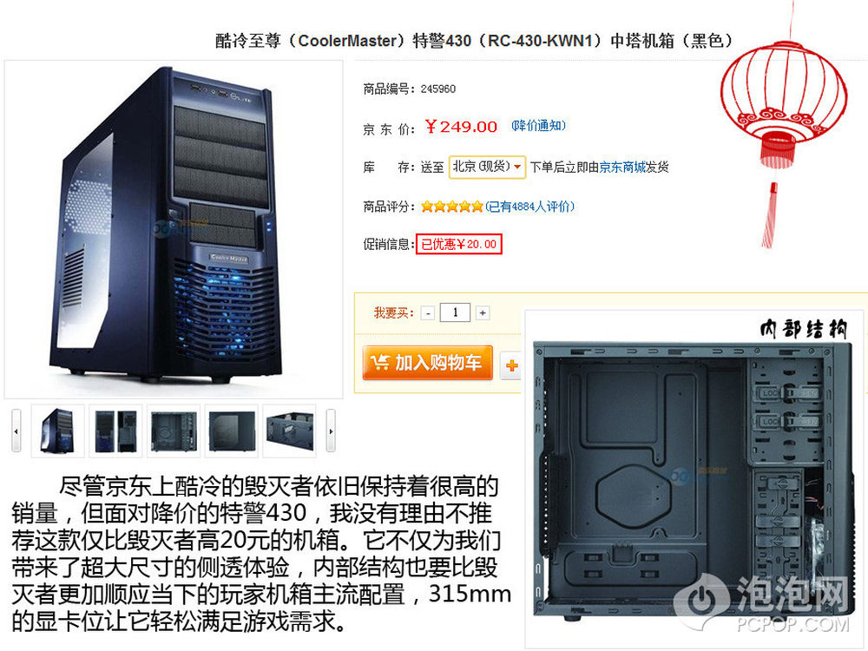Open the 降价通知 price alert link
Viewport: 868px width, 651px height.
pyautogui.click(x=538, y=126)
